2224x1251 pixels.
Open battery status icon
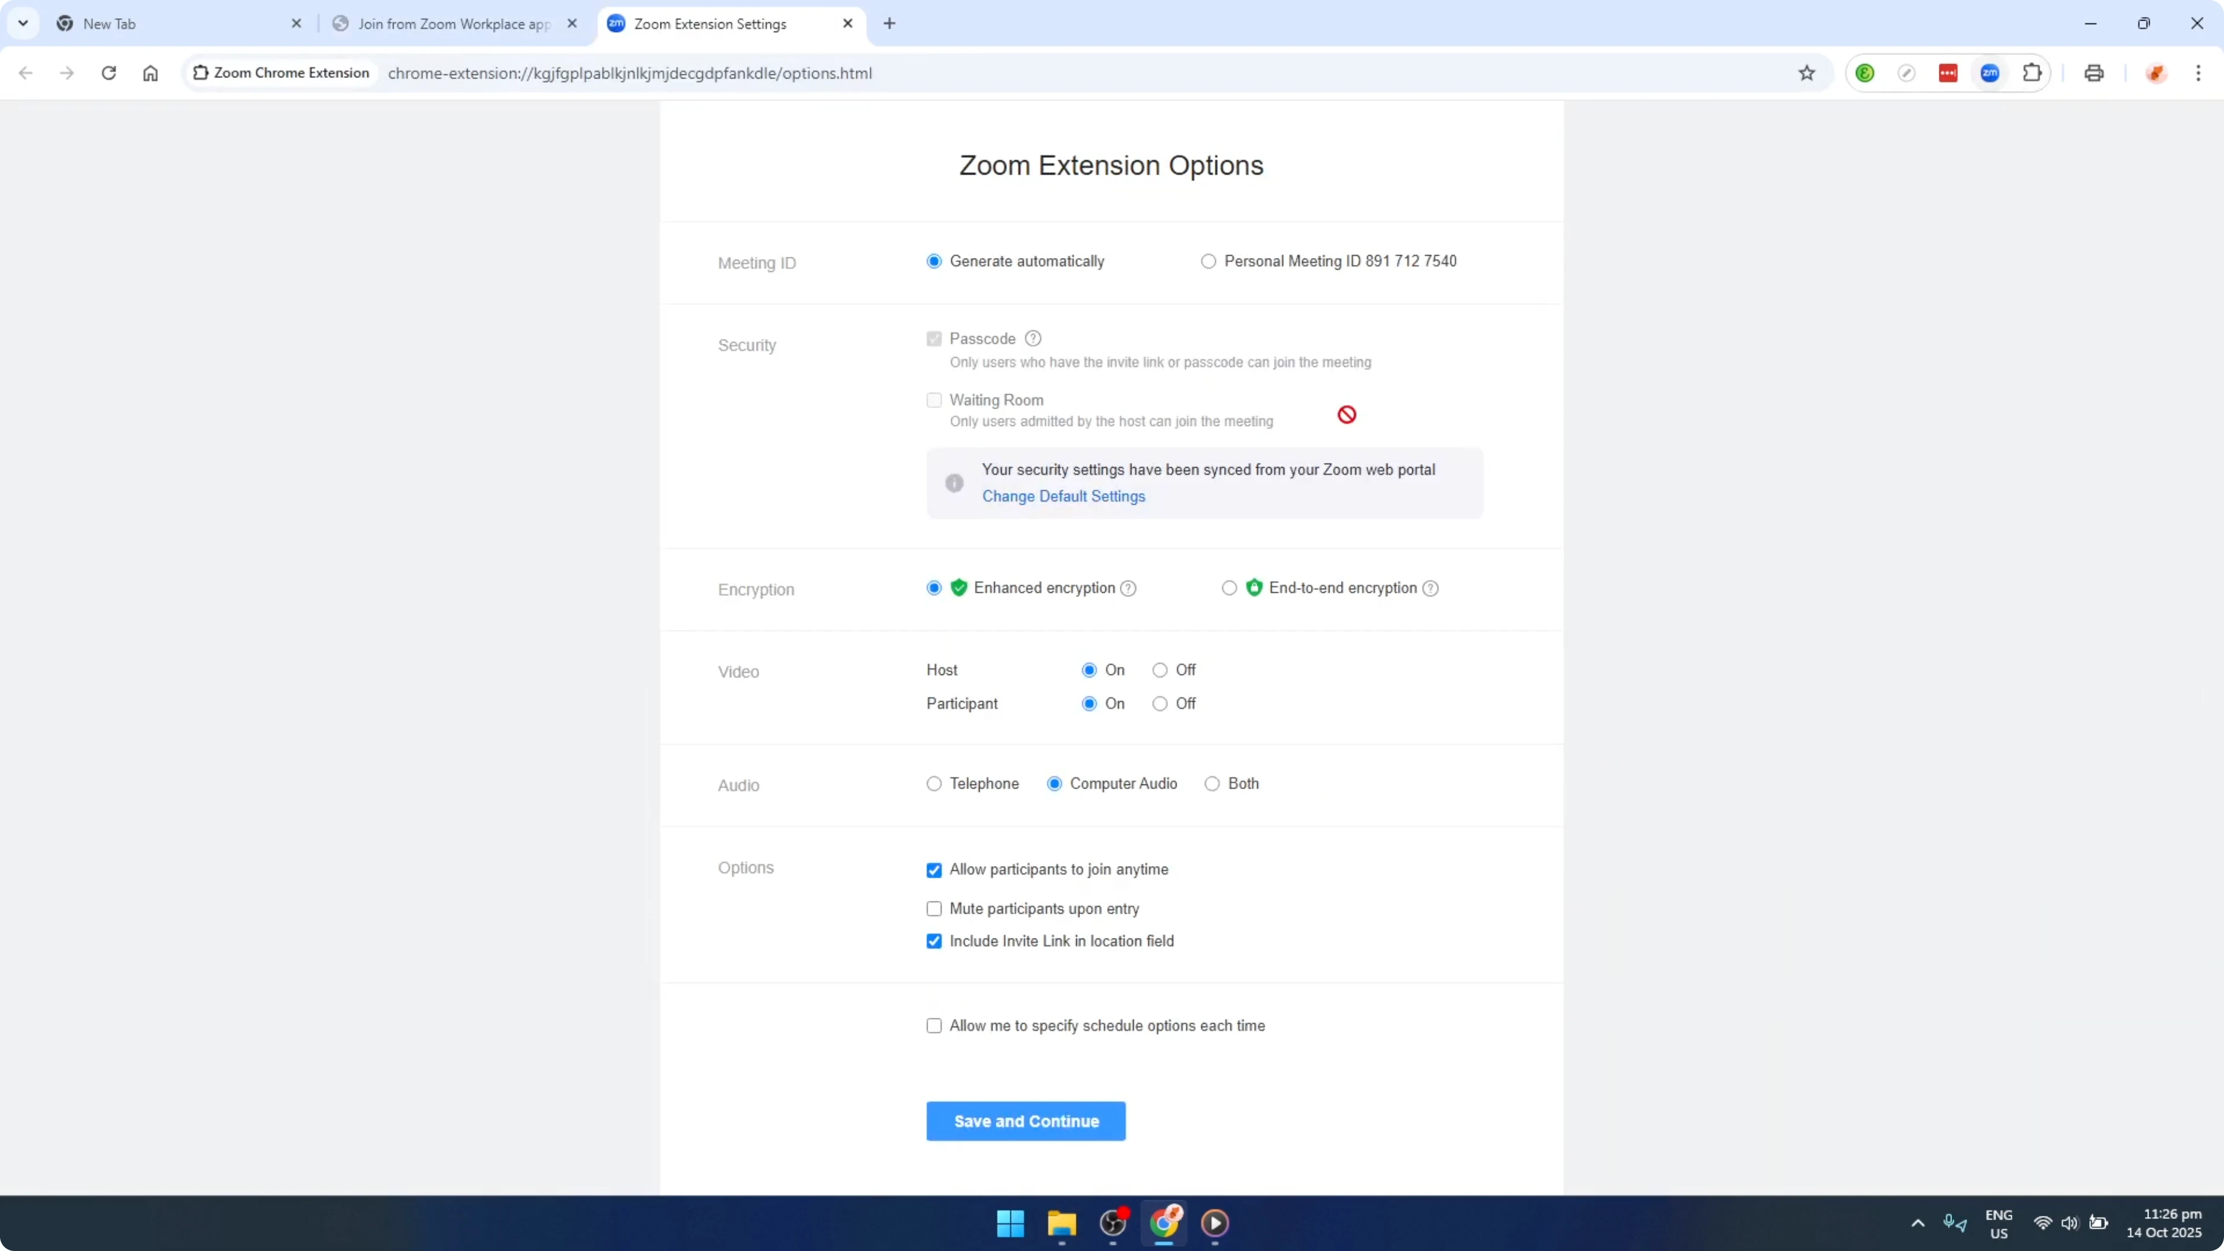coord(2099,1223)
